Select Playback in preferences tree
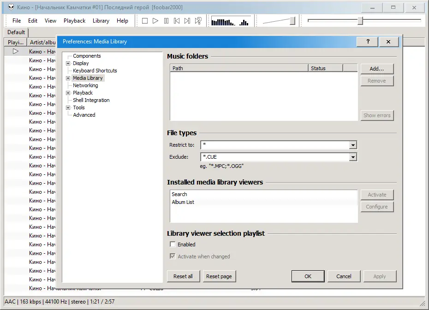429x310 pixels. pos(83,93)
